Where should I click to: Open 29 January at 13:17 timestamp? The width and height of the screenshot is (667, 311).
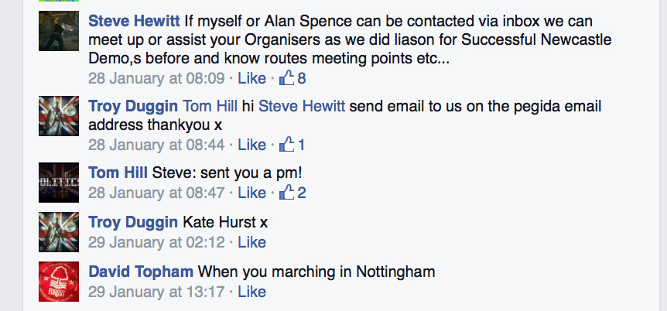pyautogui.click(x=156, y=292)
